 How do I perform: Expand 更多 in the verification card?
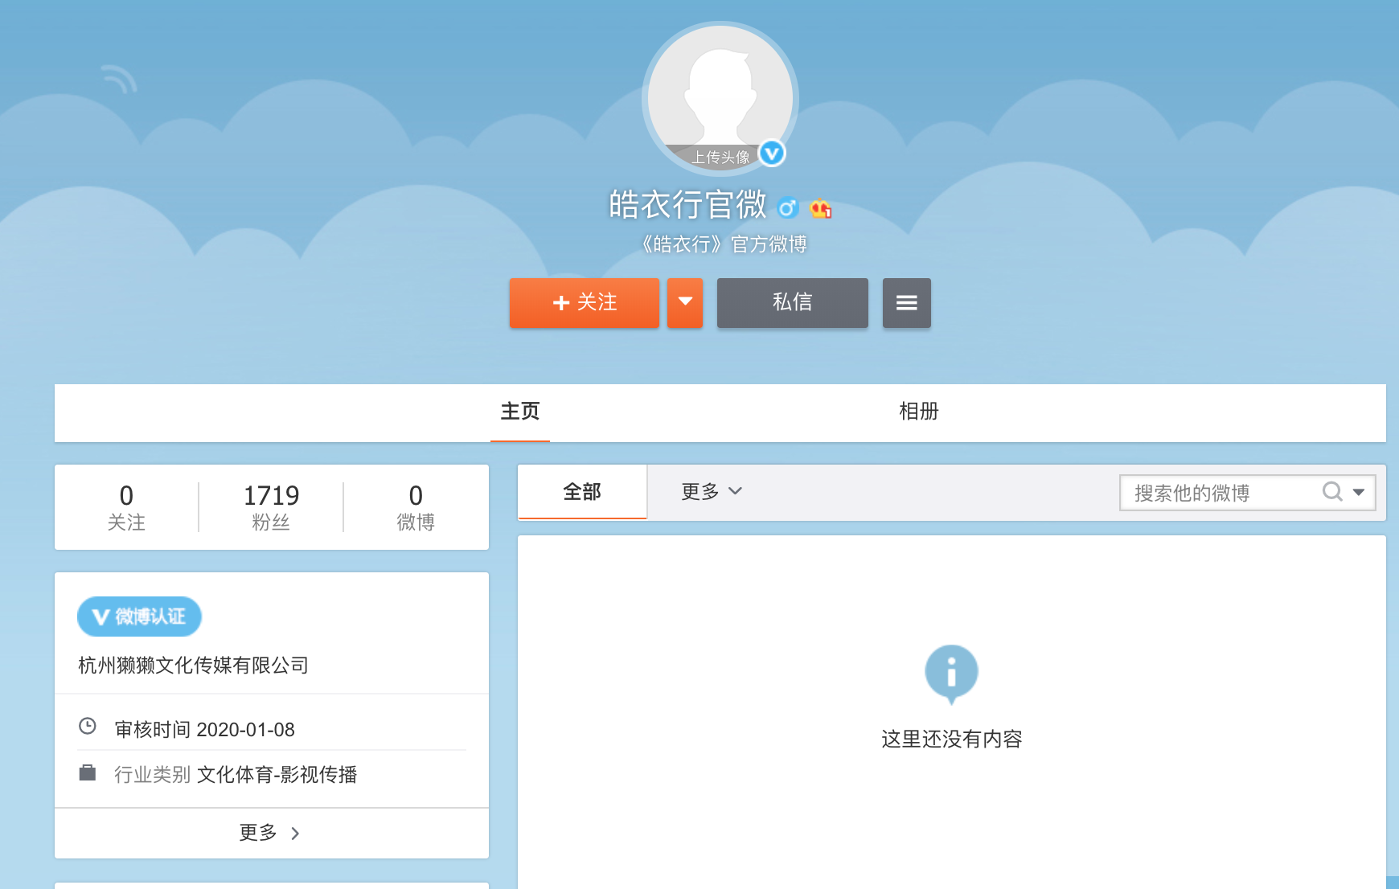click(271, 833)
